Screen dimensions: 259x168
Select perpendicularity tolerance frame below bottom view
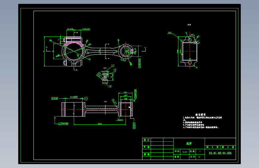point(63,124)
